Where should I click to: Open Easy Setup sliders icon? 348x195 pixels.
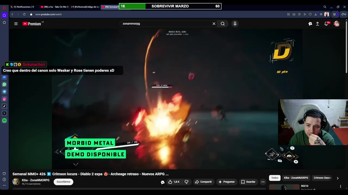tap(321, 14)
